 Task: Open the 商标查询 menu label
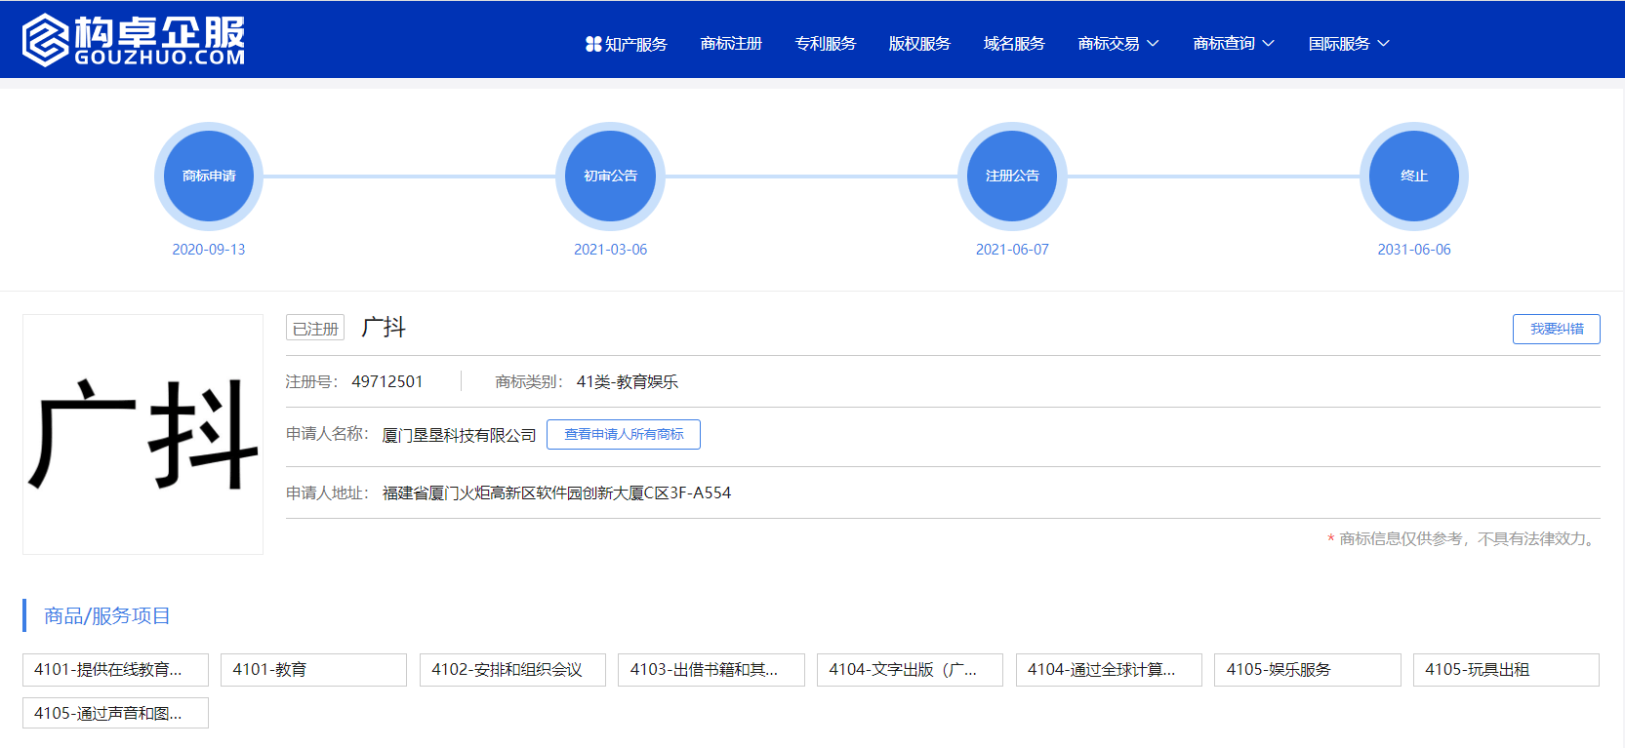click(x=1224, y=44)
